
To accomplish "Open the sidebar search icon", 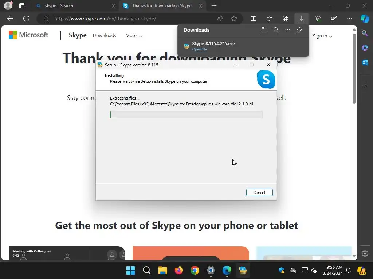I will (365, 33).
